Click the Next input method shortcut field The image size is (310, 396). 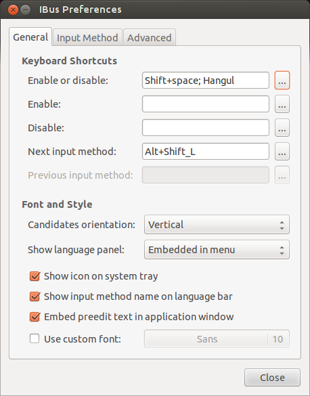206,151
